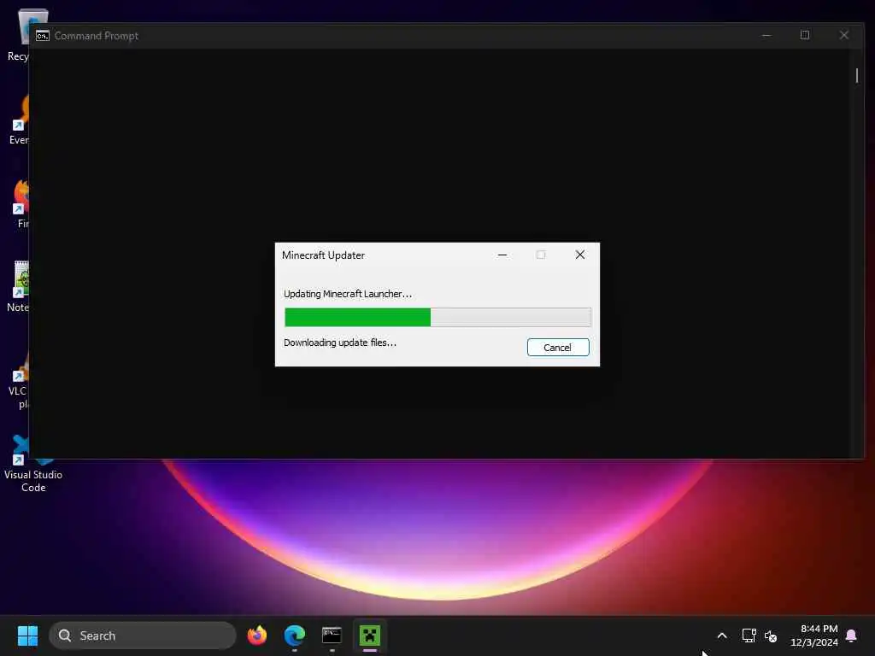Cancel the Minecraft Launcher update
Viewport: 875px width, 656px height.
tap(557, 347)
